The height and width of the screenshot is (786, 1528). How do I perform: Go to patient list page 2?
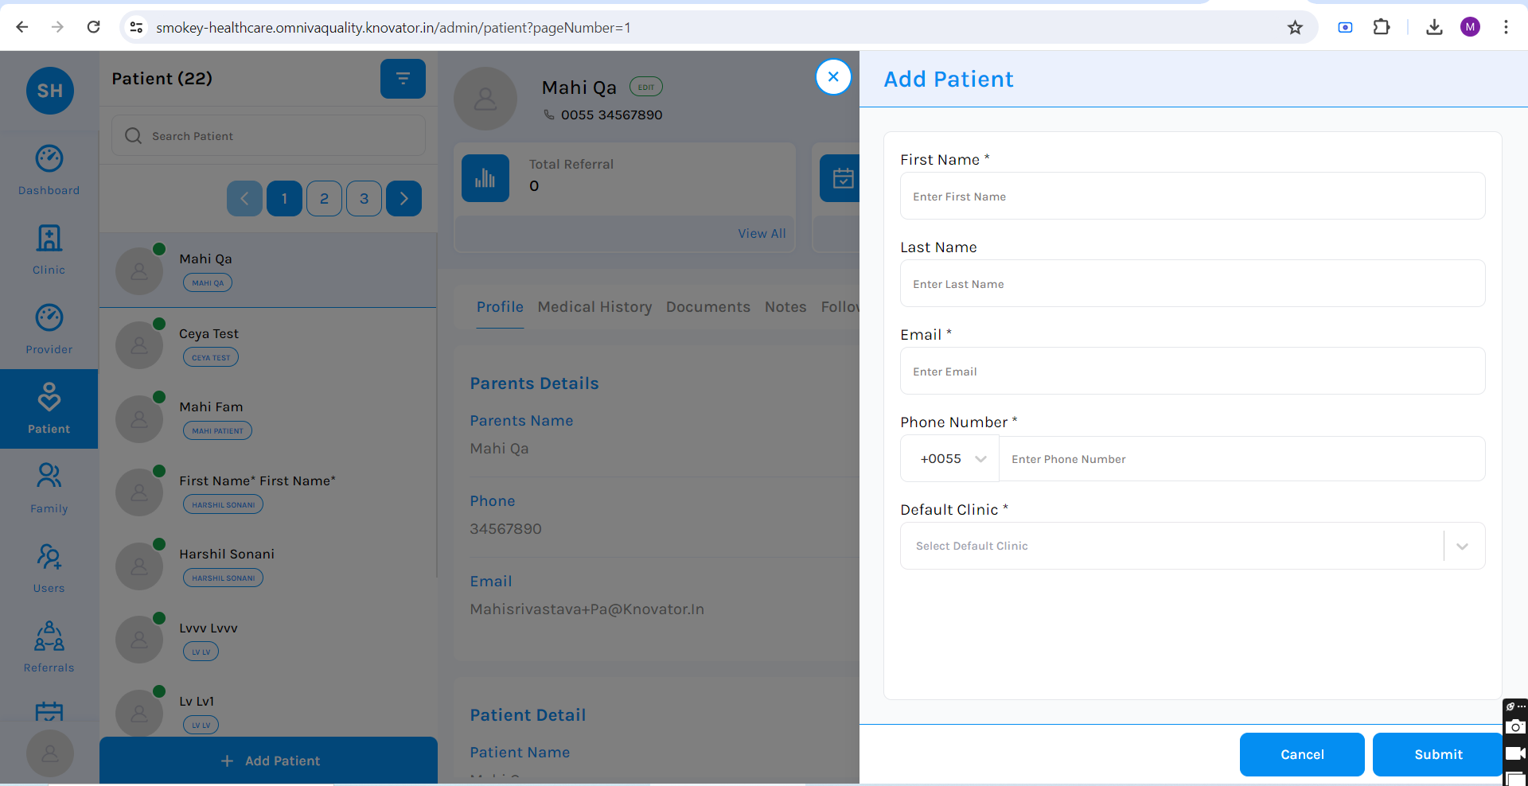tap(324, 199)
